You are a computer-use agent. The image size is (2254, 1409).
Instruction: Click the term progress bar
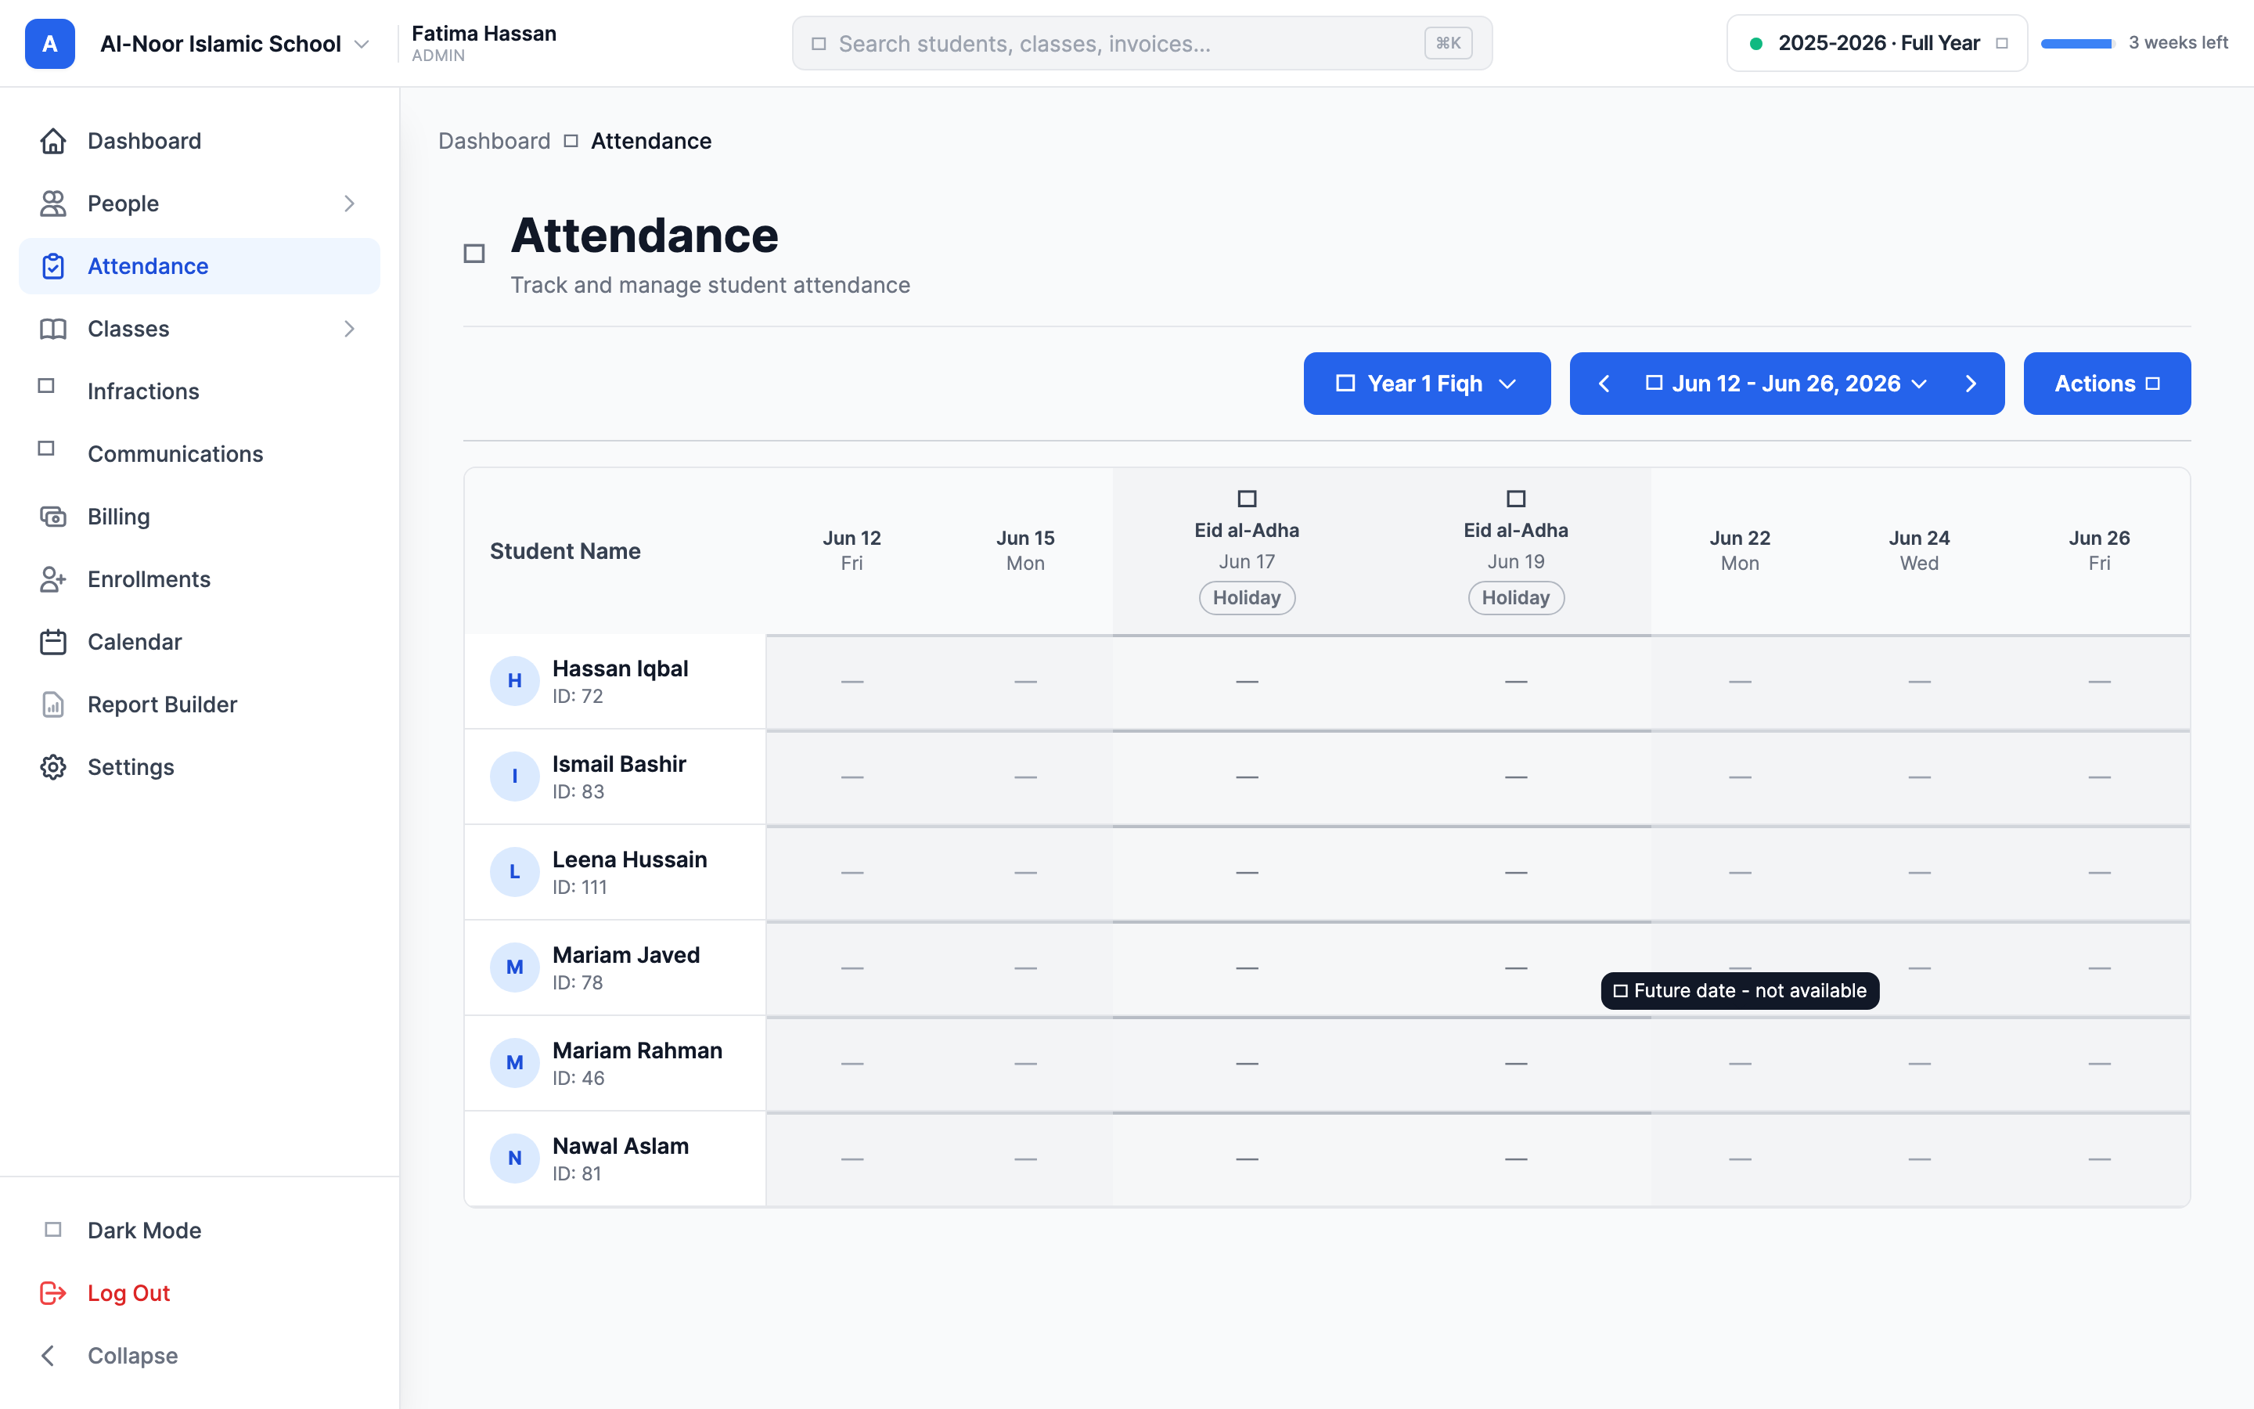[x=2077, y=44]
